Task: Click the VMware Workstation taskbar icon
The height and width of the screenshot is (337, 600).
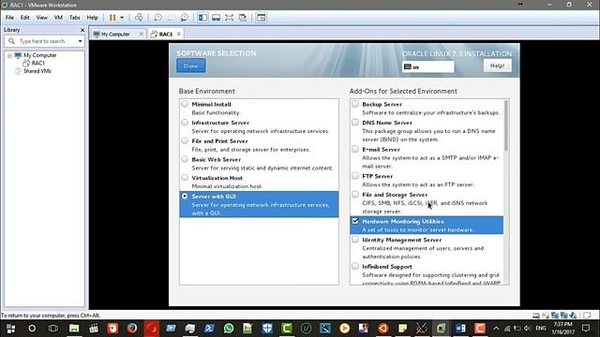Action: point(441,329)
